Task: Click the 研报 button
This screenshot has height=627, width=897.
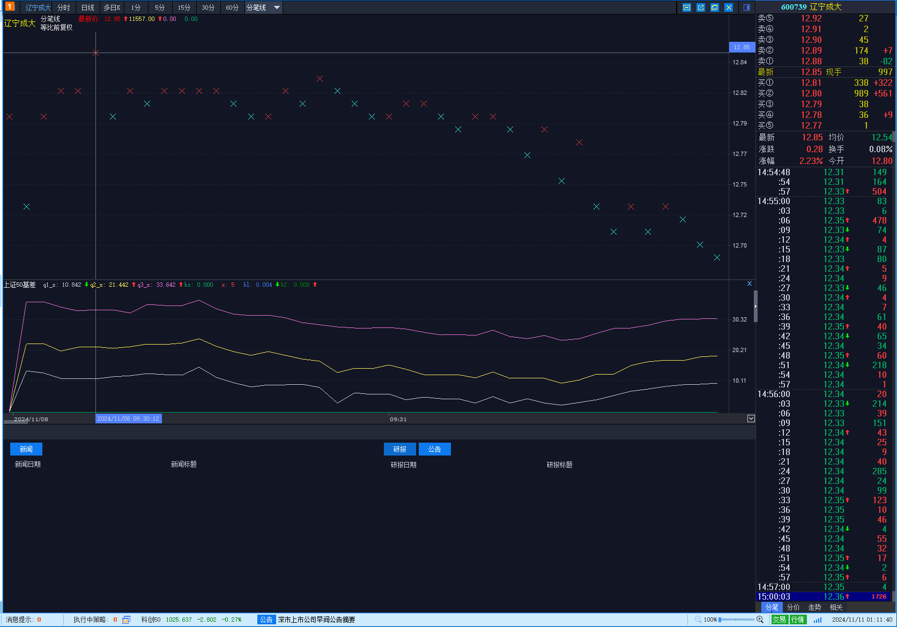Action: coord(399,449)
